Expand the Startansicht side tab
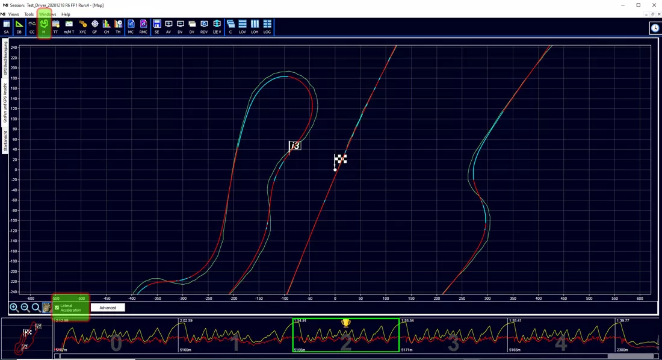The image size is (662, 360). [5, 141]
